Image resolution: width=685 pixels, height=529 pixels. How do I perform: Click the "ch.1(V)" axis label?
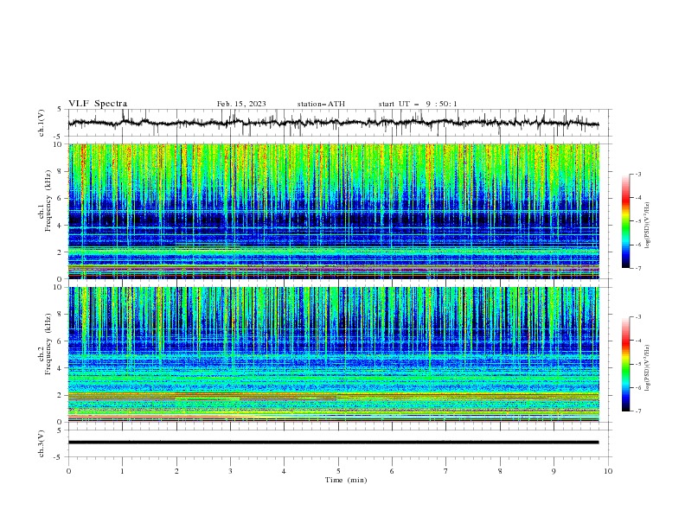point(42,123)
